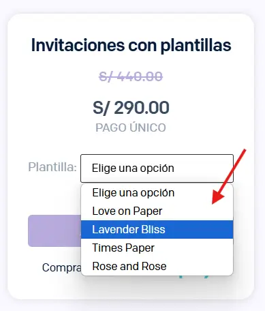Pick the Times Paper template
The width and height of the screenshot is (265, 311).
[157, 248]
